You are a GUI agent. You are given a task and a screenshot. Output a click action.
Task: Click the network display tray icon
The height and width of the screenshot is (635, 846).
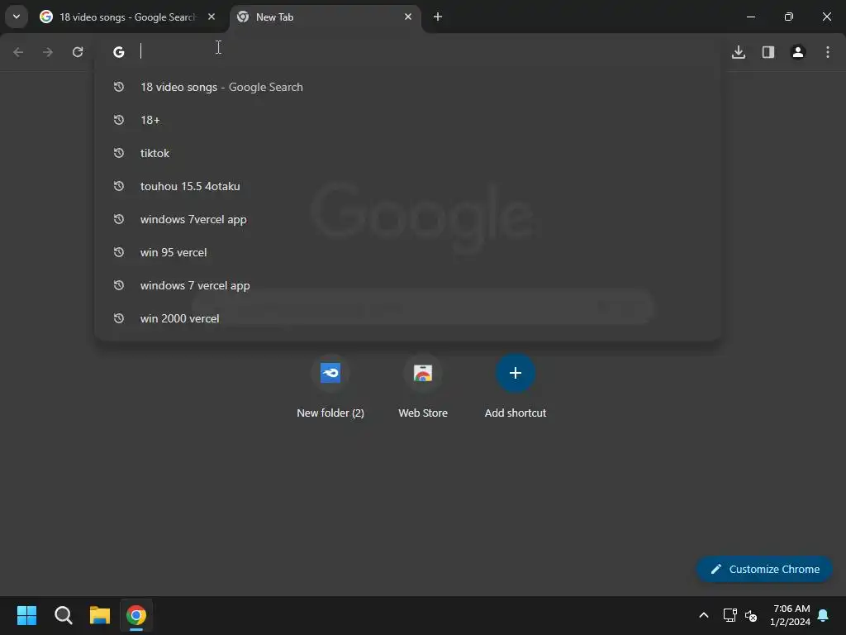click(x=730, y=615)
